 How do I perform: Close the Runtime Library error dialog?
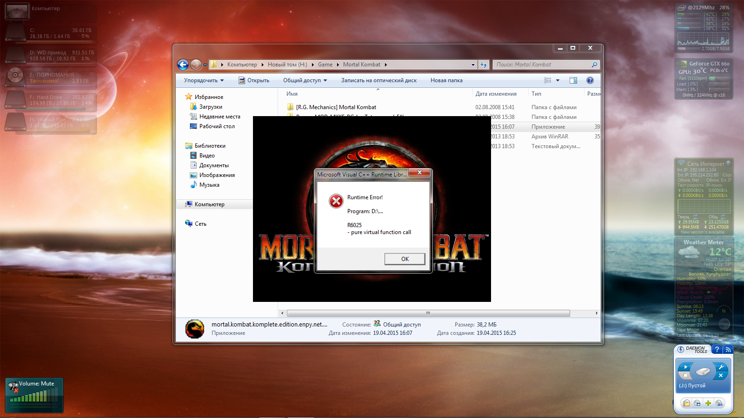coord(419,172)
